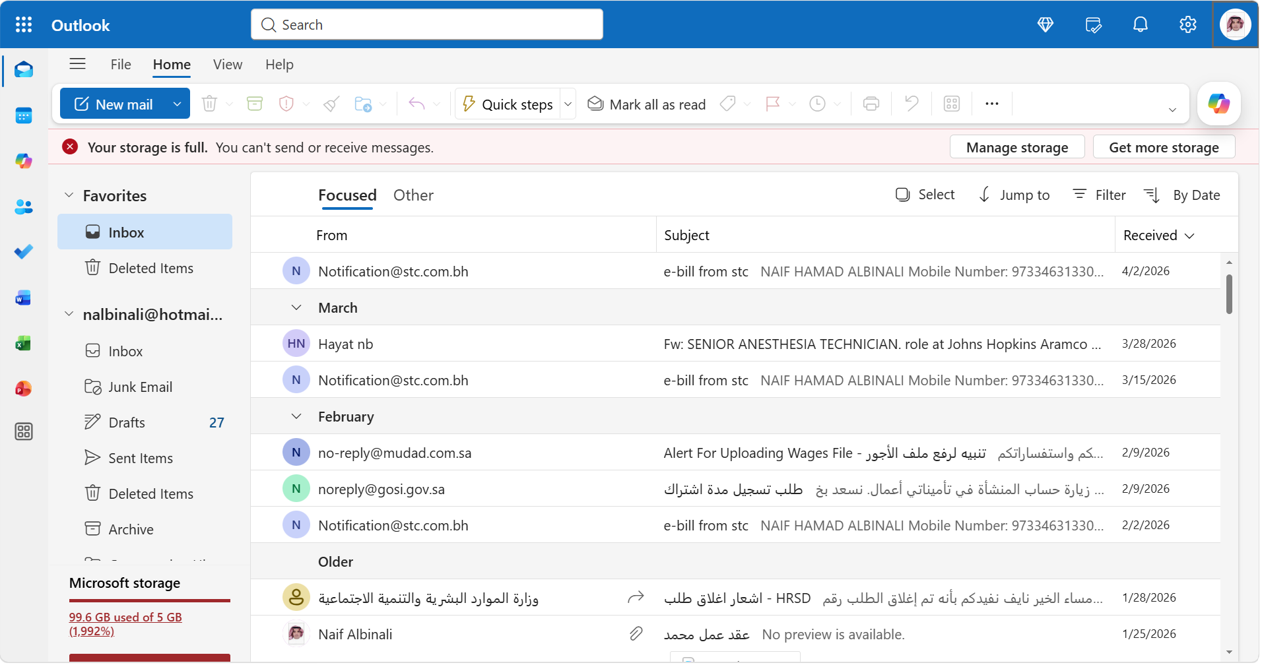This screenshot has height=665, width=1262.
Task: Click the Move to folder icon
Action: tap(363, 104)
